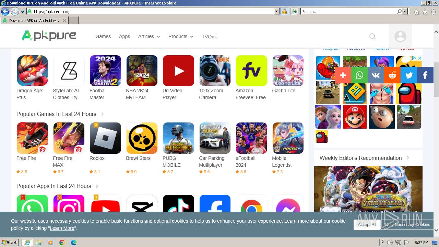Viewport: 439px width, 247px height.
Task: Expand the Popular Apps In Last 24 Hours chevron
Action: pos(97,186)
